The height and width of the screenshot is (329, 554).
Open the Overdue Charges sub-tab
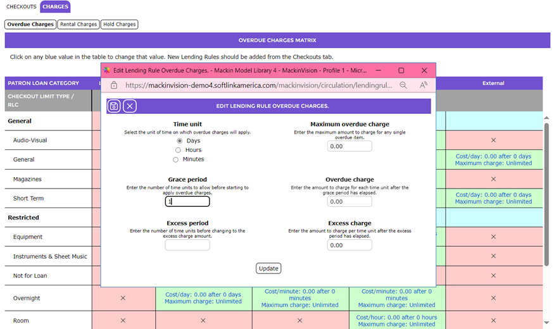point(30,24)
